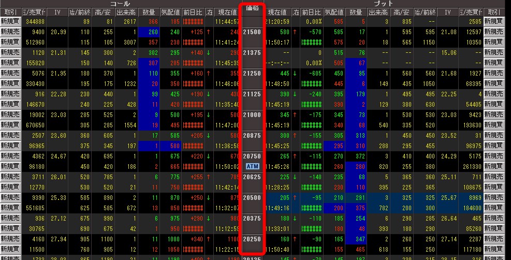This screenshot has height=260, width=511.
Task: Click call-side 新規買 button in 551685 row
Action: tap(10, 208)
